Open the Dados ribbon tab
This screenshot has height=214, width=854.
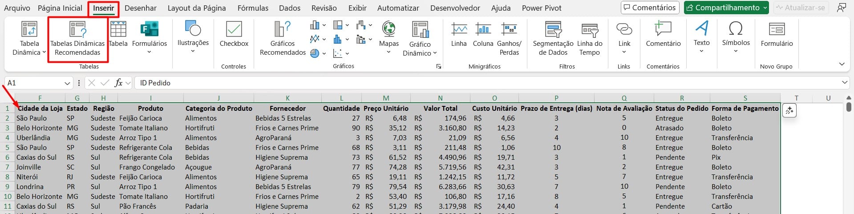[x=289, y=8]
